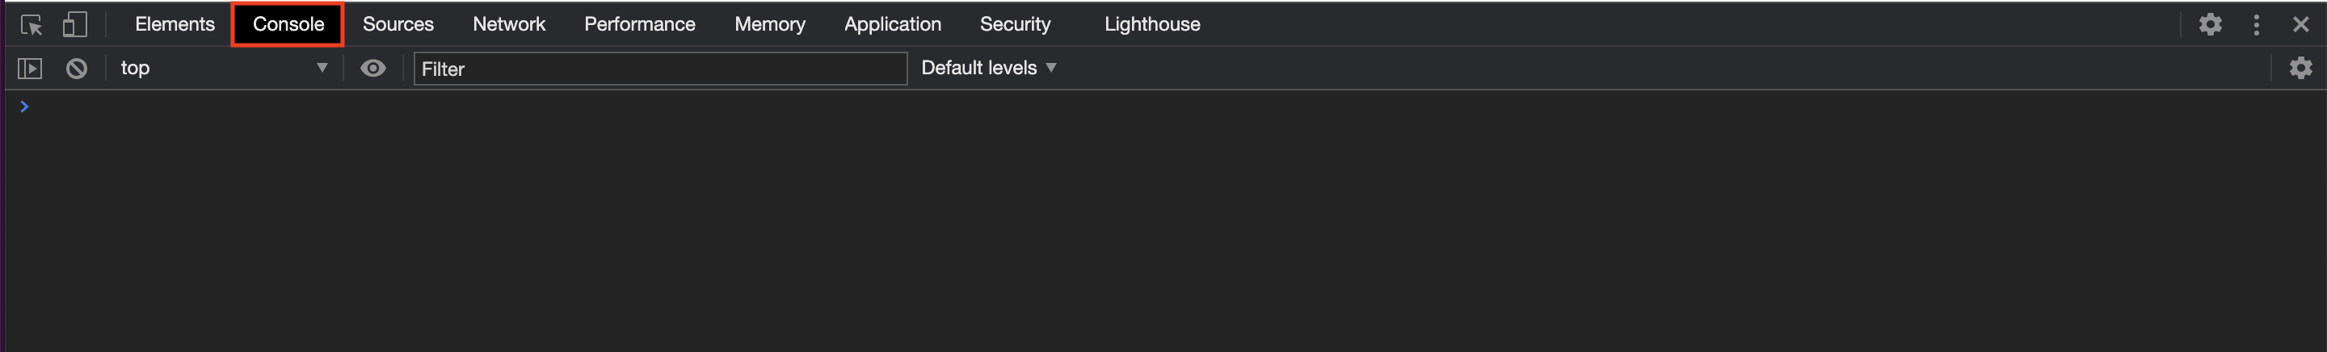Open the three-dot customize DevTools menu
The image size is (2327, 352).
[2256, 24]
